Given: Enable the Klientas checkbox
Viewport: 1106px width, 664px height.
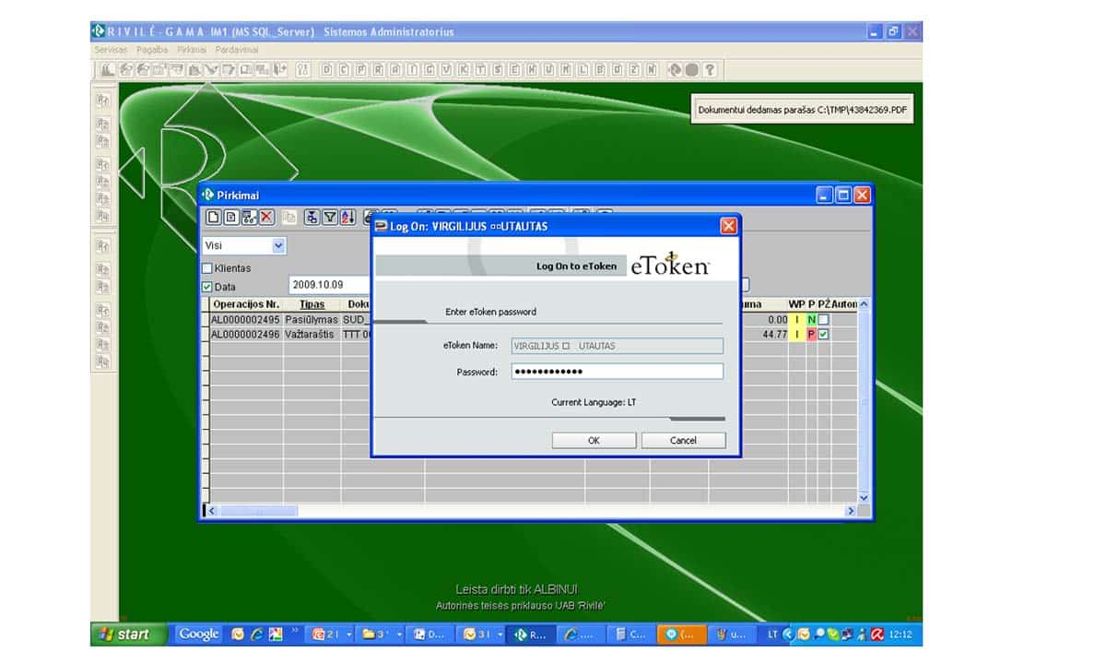Looking at the screenshot, I should point(207,268).
